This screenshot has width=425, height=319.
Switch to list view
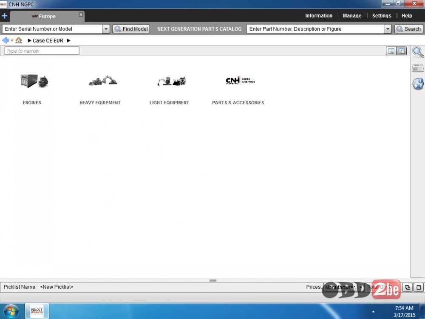click(x=391, y=51)
